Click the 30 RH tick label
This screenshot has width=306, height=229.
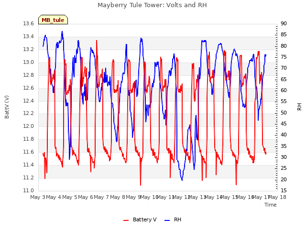point(284,157)
